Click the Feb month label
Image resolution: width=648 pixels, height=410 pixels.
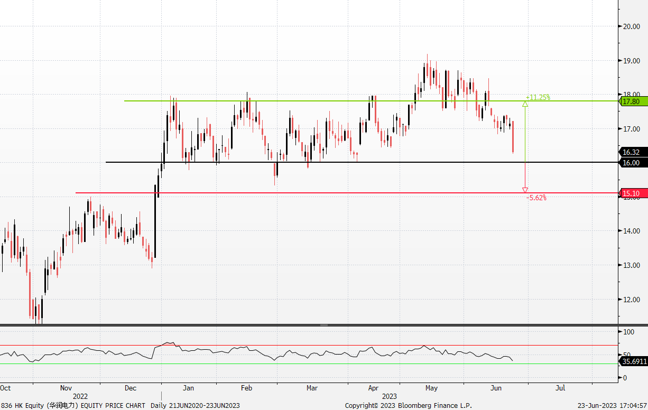[246, 388]
